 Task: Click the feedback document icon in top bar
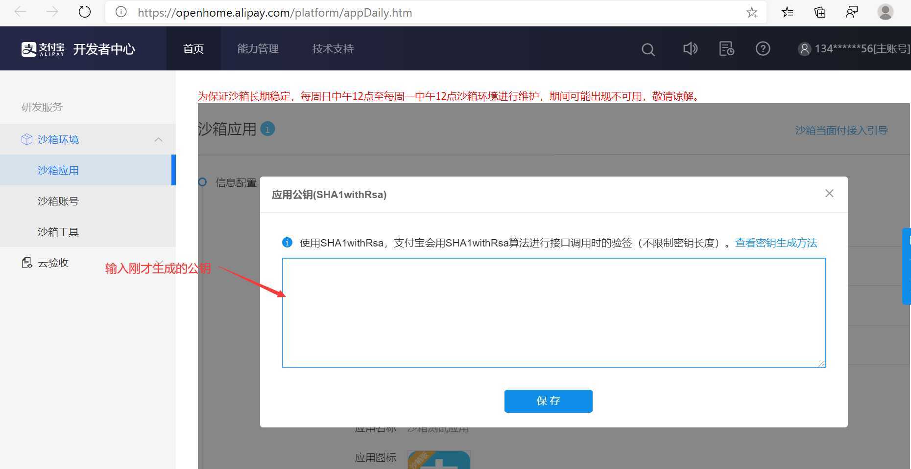tap(726, 48)
